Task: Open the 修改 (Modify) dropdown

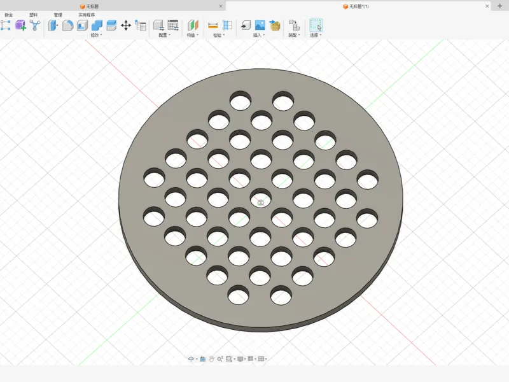Action: [96, 35]
